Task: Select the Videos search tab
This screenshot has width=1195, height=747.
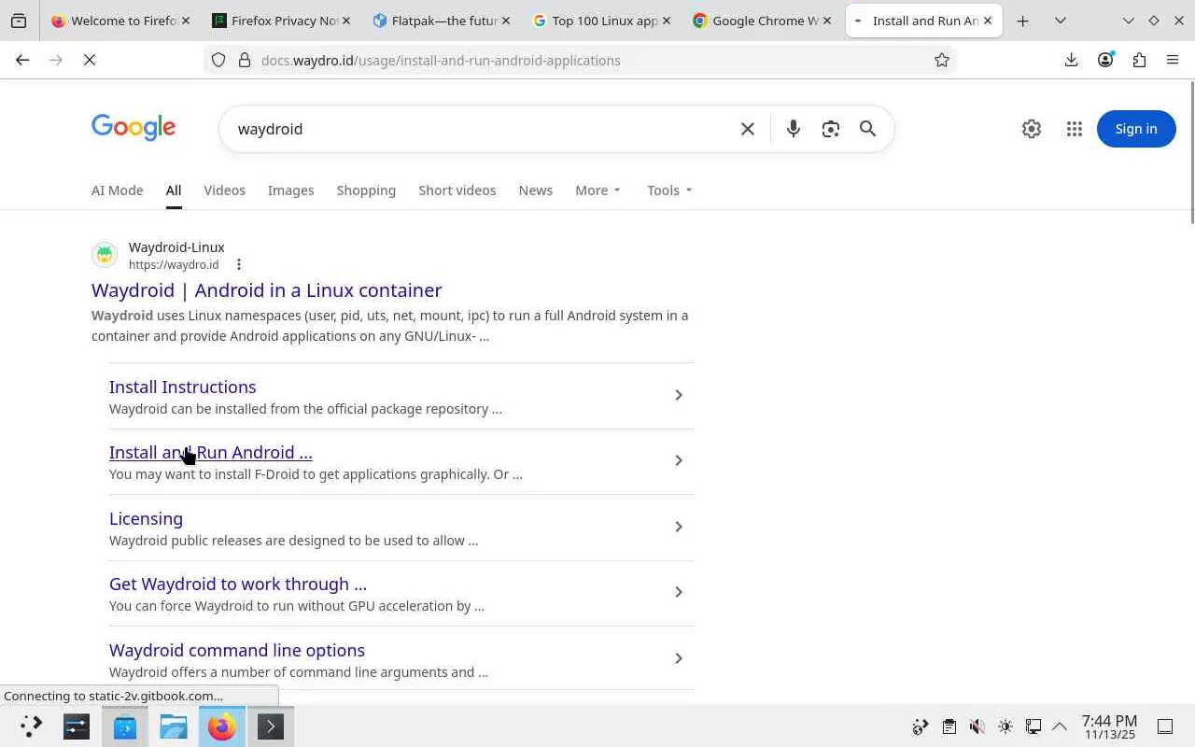Action: click(224, 190)
